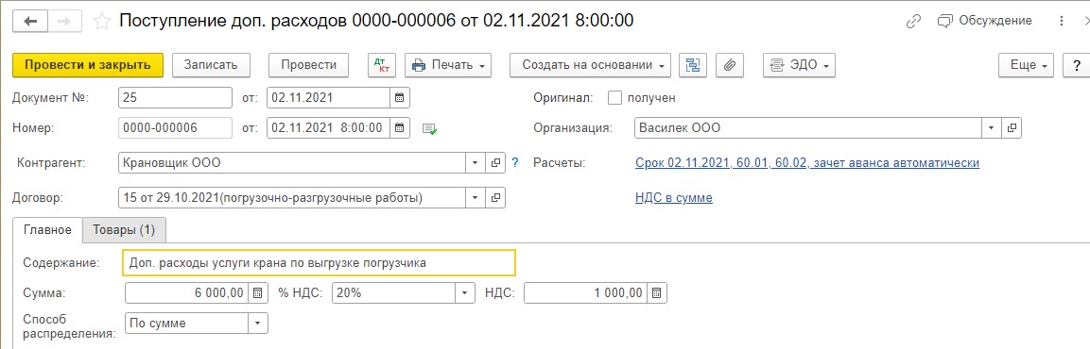Click НДС в сумме link
The height and width of the screenshot is (349, 1090).
[674, 198]
